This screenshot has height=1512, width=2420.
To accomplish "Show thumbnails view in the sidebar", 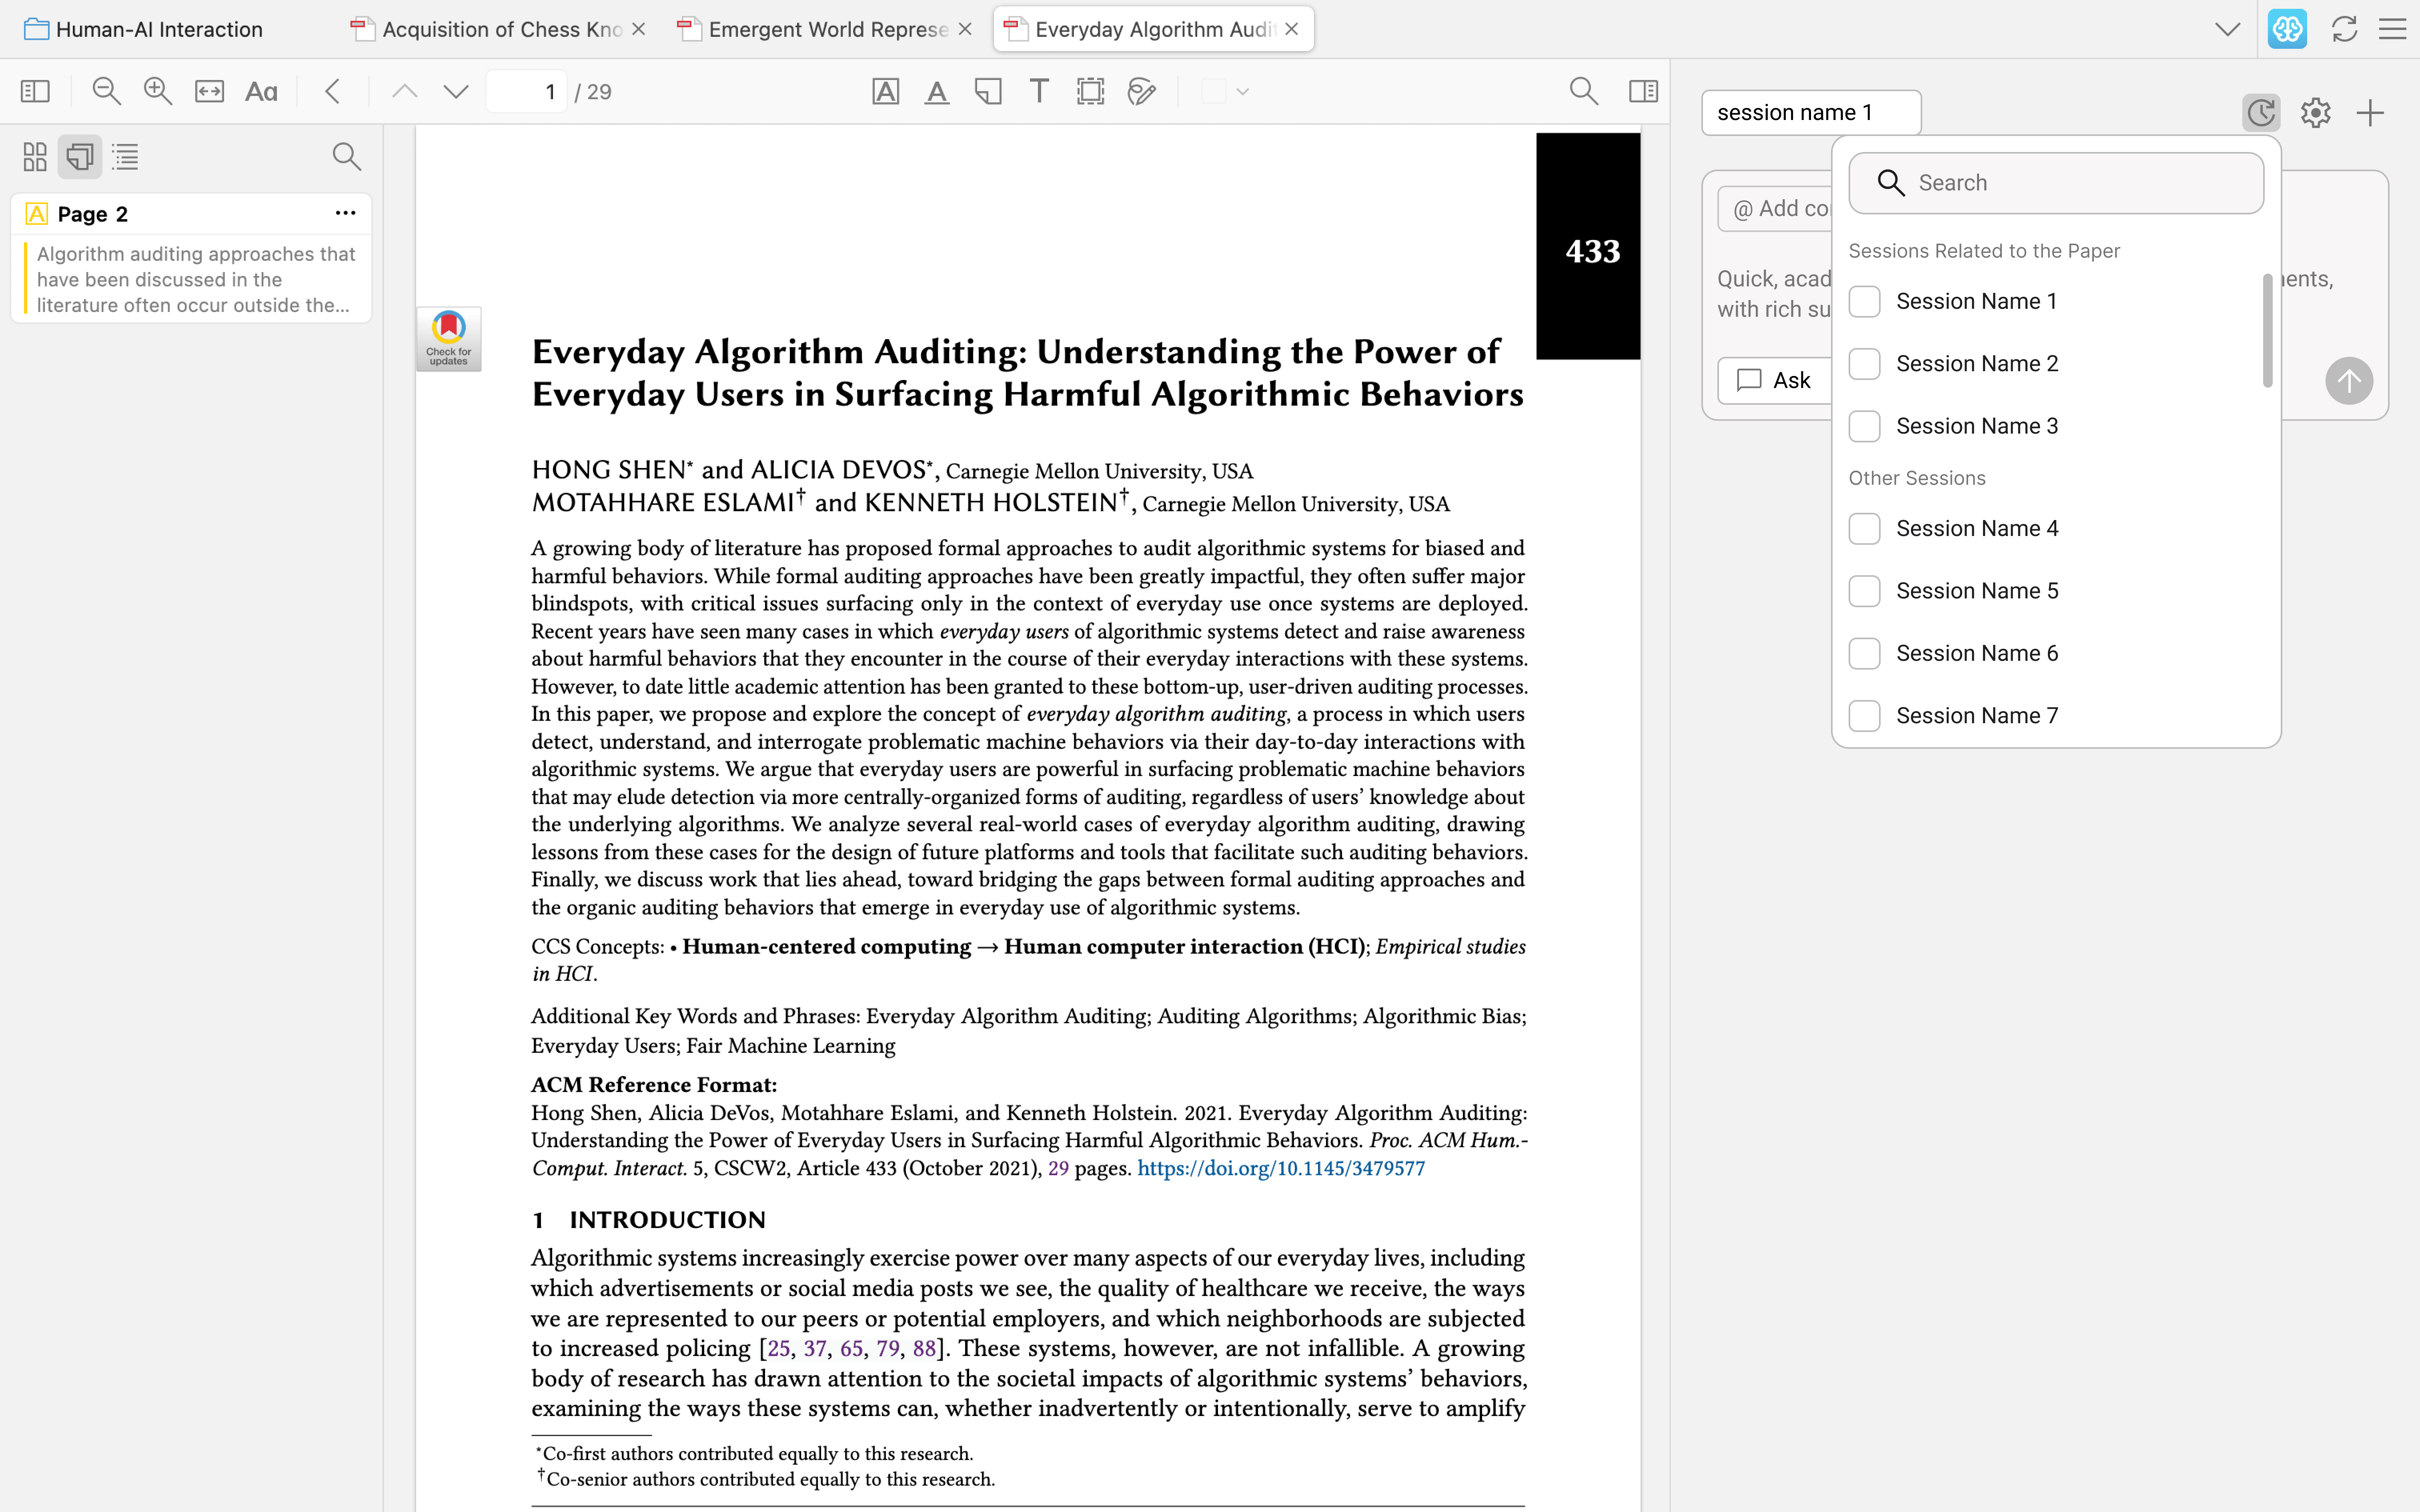I will 35,156.
